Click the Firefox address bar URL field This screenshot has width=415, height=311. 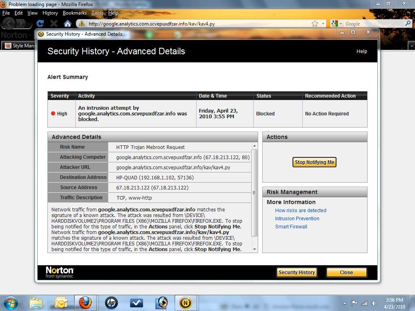click(195, 24)
